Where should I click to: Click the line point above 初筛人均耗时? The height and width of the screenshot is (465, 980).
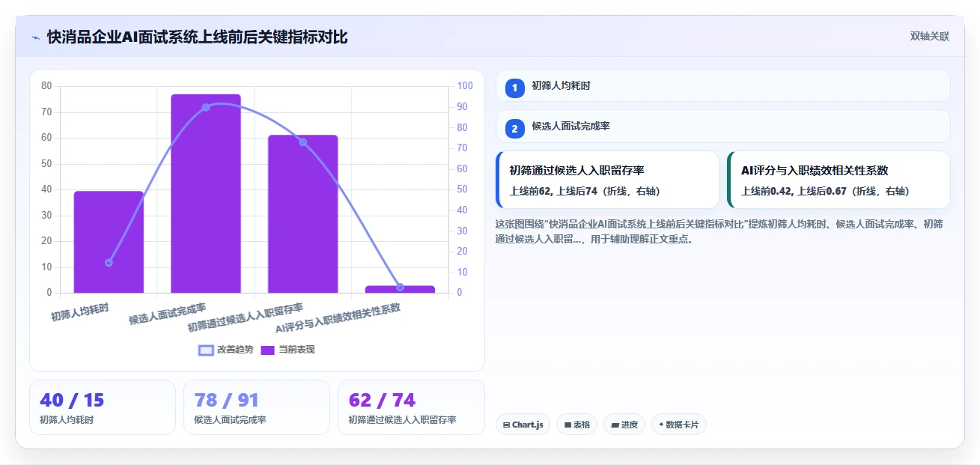[109, 262]
